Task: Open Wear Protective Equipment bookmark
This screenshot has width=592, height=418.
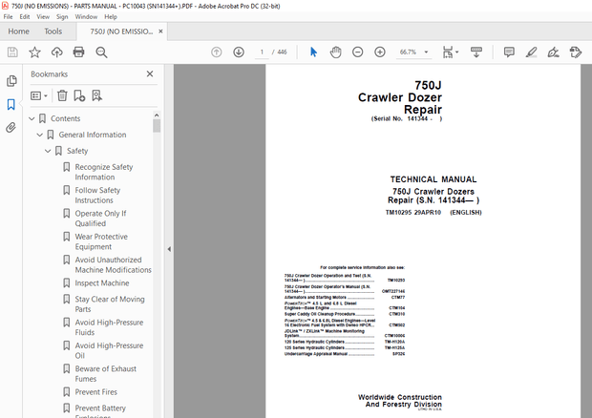Action: pyautogui.click(x=101, y=241)
